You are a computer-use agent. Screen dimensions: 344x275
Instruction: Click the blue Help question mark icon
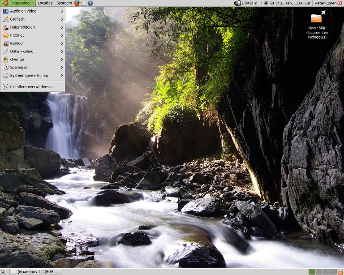click(90, 3)
